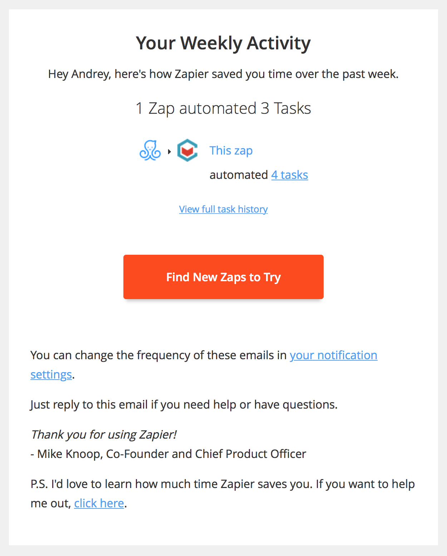
Task: Click the "Hey Andrey" greeting line
Action: click(x=223, y=74)
